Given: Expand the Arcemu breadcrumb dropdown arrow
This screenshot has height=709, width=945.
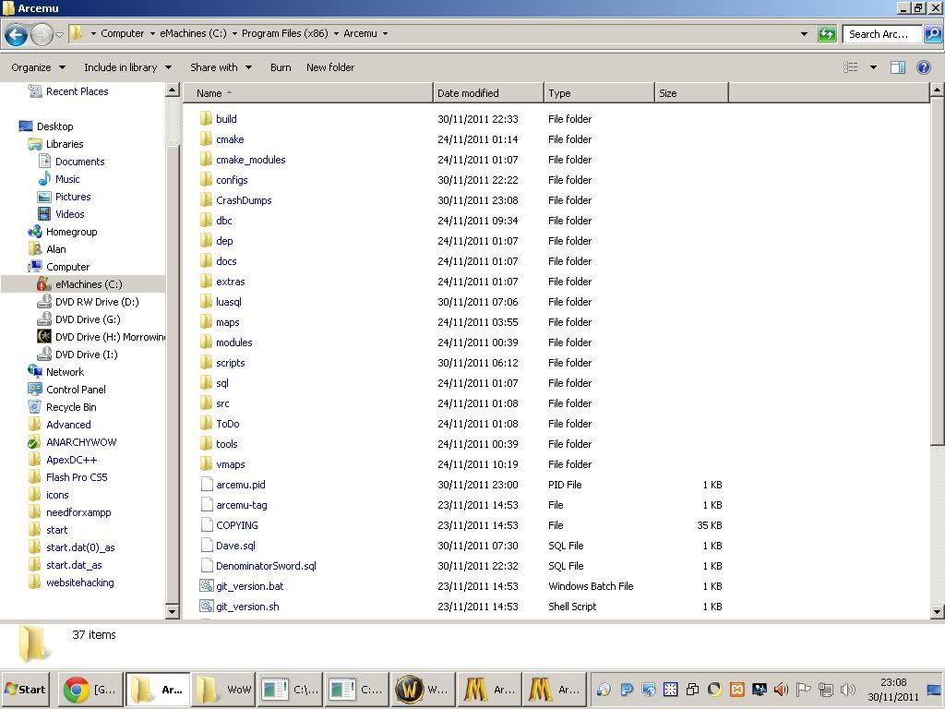Looking at the screenshot, I should [x=385, y=34].
